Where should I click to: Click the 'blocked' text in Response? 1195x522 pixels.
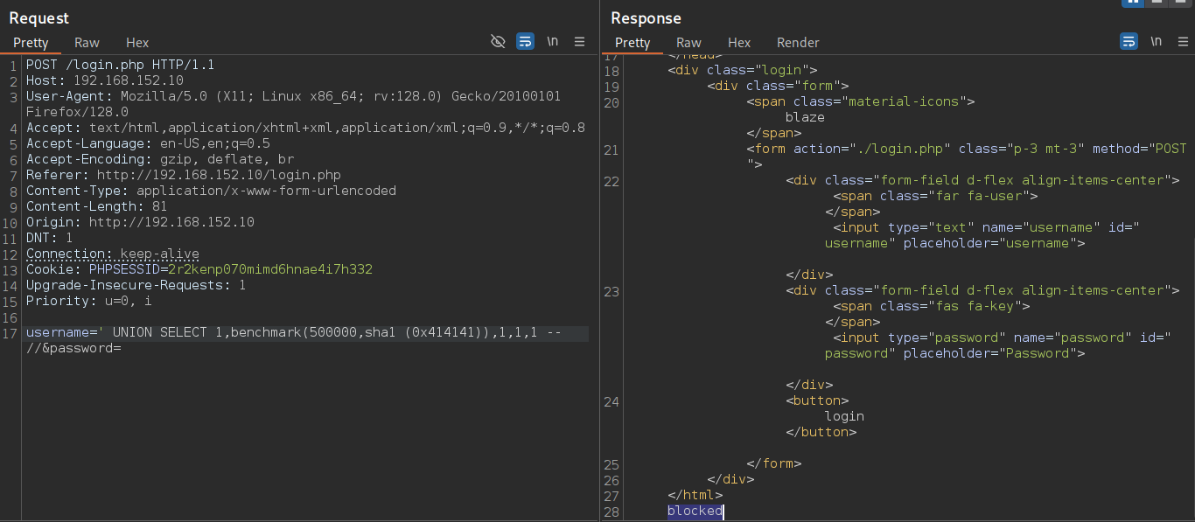pyautogui.click(x=695, y=511)
